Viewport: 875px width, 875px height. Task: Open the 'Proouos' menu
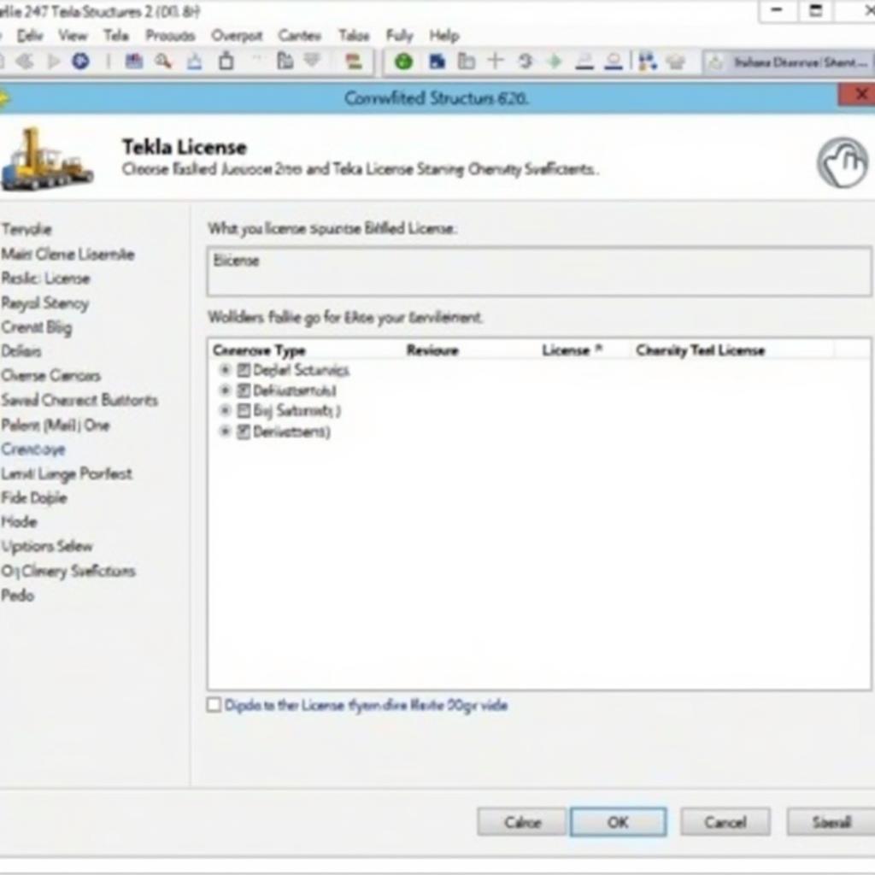click(x=170, y=36)
